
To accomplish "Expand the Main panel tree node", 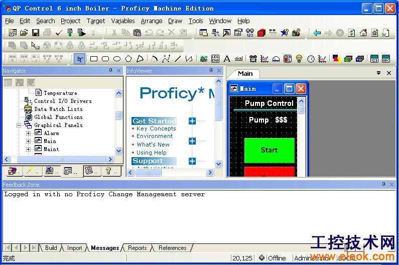I will (29, 141).
